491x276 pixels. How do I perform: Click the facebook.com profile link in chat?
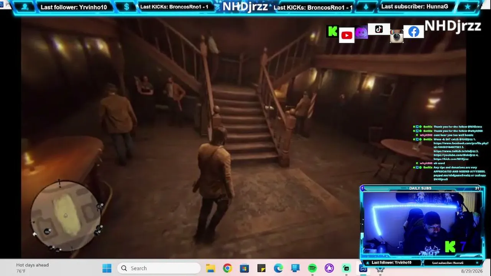click(x=461, y=145)
